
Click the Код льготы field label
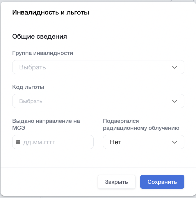click(28, 87)
